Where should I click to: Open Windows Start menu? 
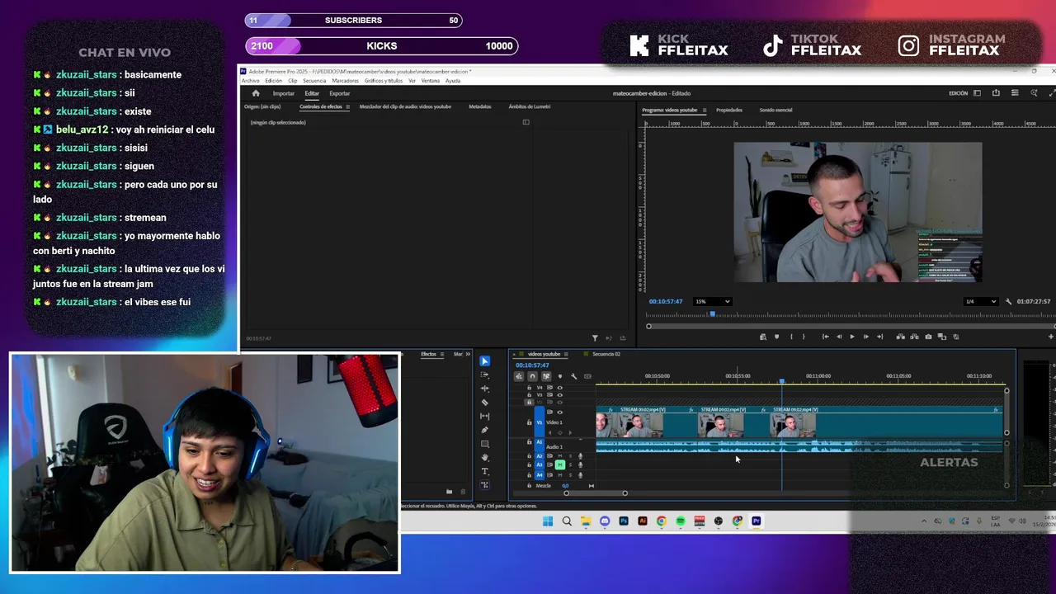pyautogui.click(x=548, y=521)
